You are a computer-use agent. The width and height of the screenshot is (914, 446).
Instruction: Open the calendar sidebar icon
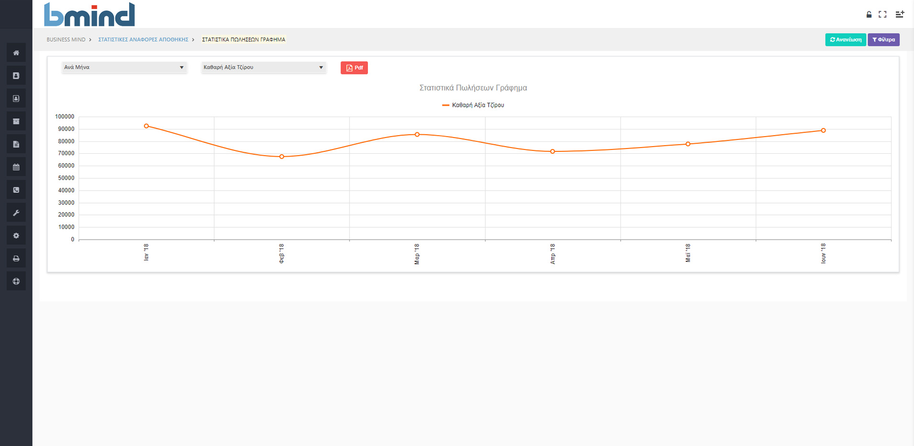[16, 167]
